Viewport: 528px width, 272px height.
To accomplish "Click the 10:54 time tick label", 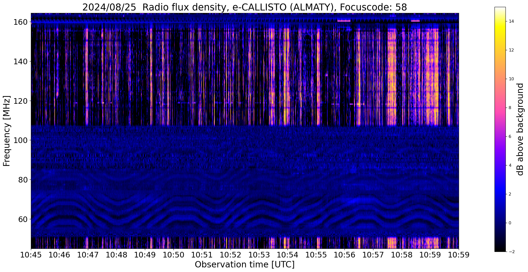I will (x=288, y=255).
